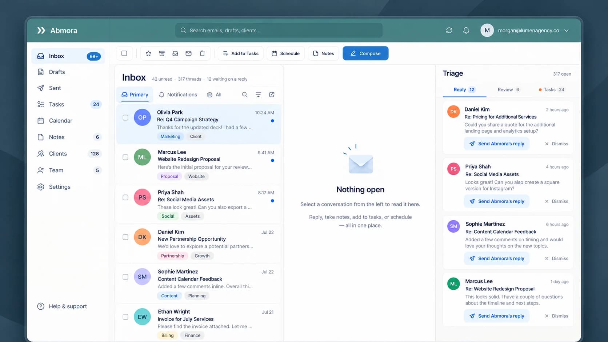
Task: Open Help & support link
Action: point(62,306)
